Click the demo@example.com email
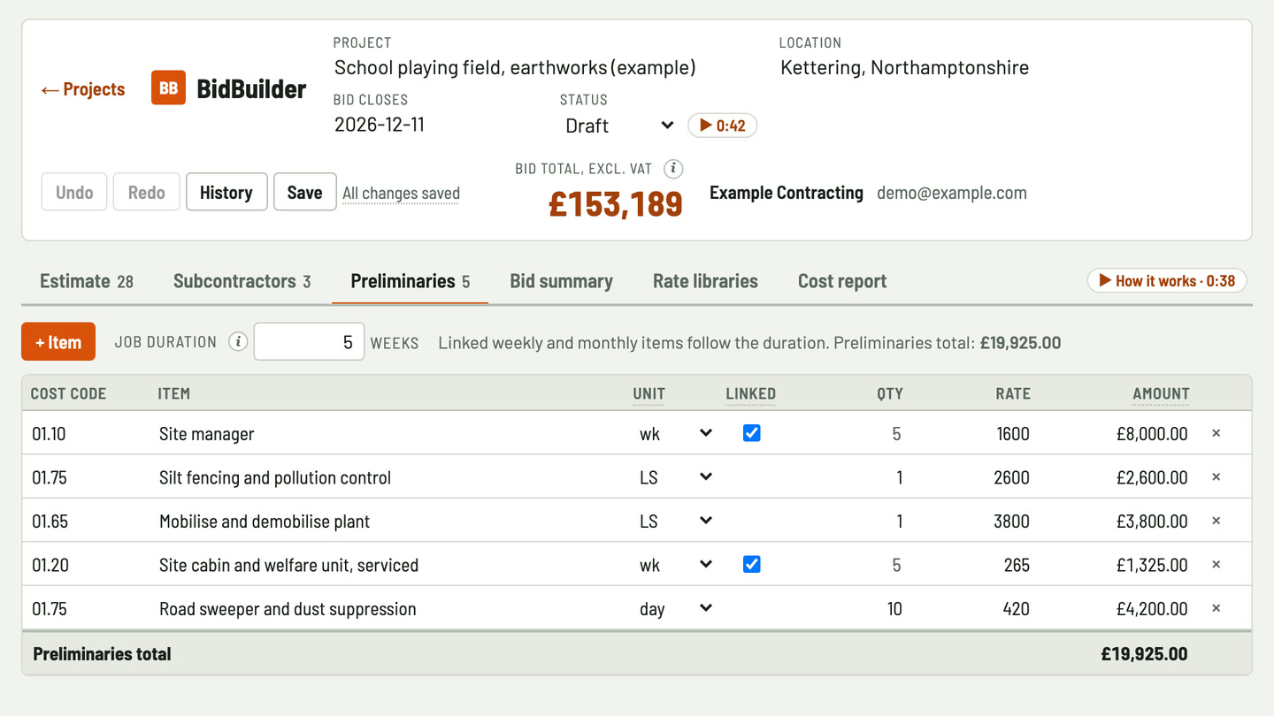The height and width of the screenshot is (716, 1274). click(952, 193)
